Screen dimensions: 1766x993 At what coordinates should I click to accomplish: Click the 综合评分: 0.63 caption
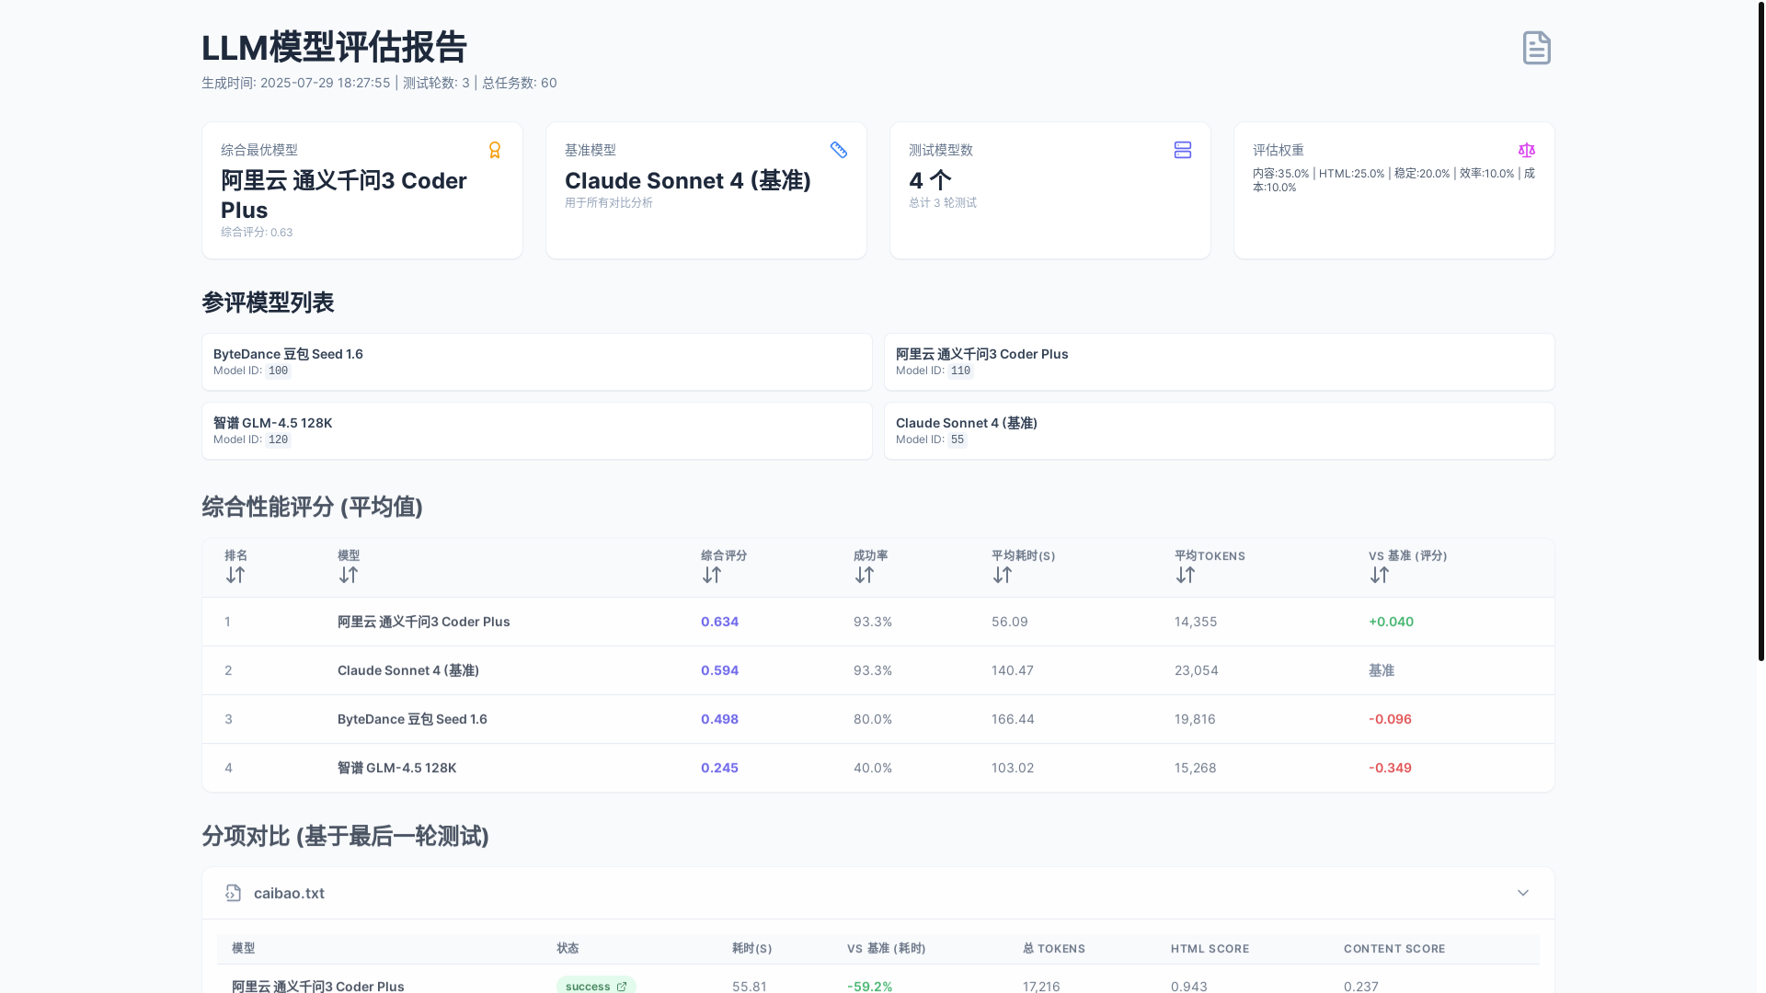pos(257,233)
